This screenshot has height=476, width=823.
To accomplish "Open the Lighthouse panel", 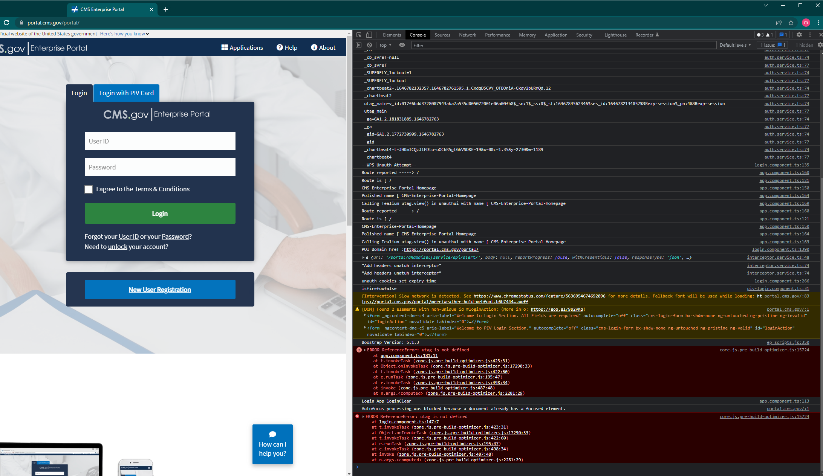I will pos(615,35).
